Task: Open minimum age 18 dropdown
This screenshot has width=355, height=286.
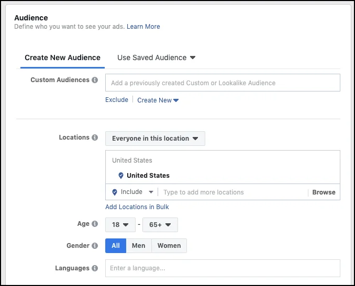Action: pos(120,225)
